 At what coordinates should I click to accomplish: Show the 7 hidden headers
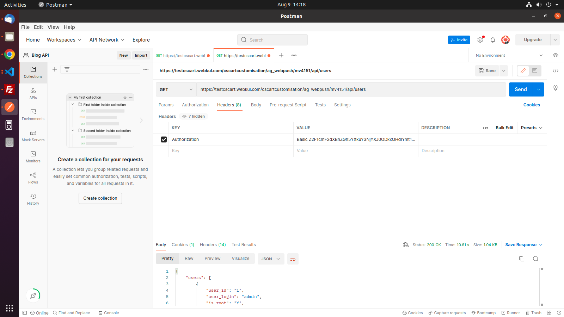click(x=193, y=116)
